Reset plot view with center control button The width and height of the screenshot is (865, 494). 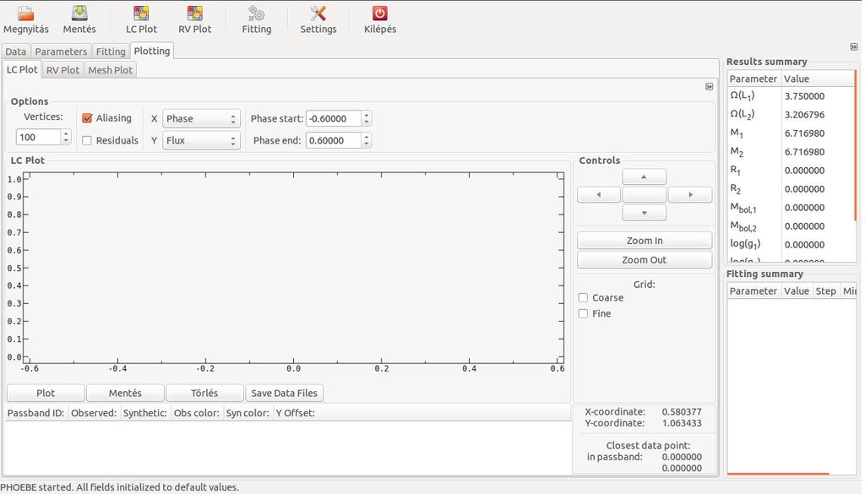pyautogui.click(x=644, y=194)
